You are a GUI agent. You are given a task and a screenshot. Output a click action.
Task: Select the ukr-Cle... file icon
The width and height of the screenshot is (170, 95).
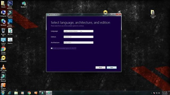point(10,31)
